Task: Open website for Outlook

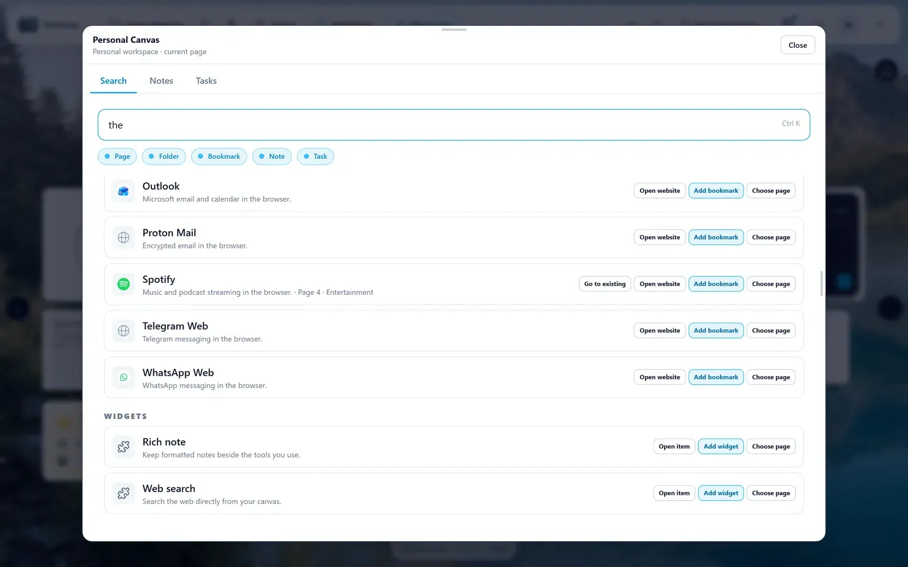Action: tap(660, 191)
